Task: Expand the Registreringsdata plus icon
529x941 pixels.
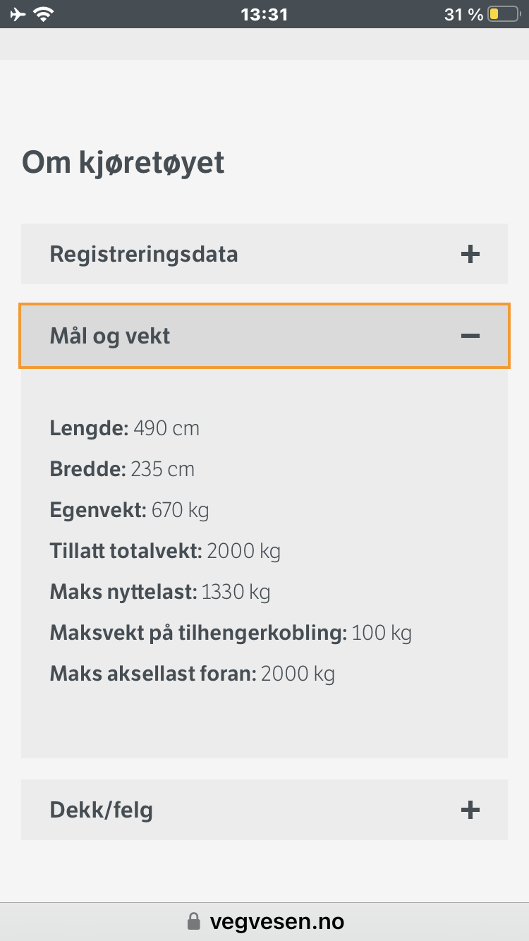Action: click(470, 254)
